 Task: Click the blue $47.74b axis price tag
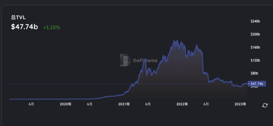click(257, 84)
